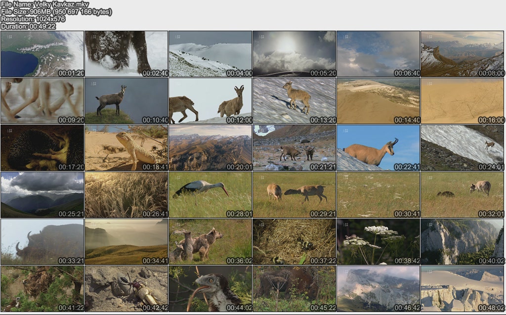Click the glacier thumbnail at 00:48:02

(x=463, y=289)
